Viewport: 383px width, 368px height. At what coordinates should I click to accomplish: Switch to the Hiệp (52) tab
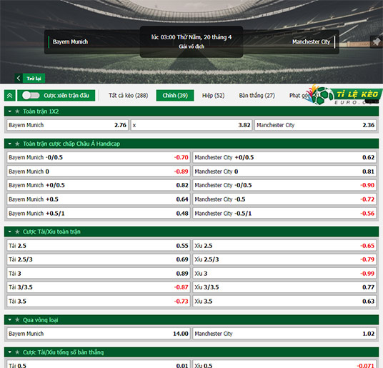[x=213, y=96]
